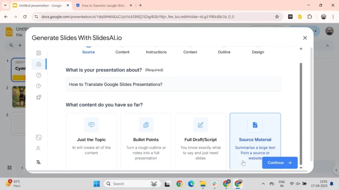Open the help question mark icon
This screenshot has width=339, height=190.
coord(39,75)
